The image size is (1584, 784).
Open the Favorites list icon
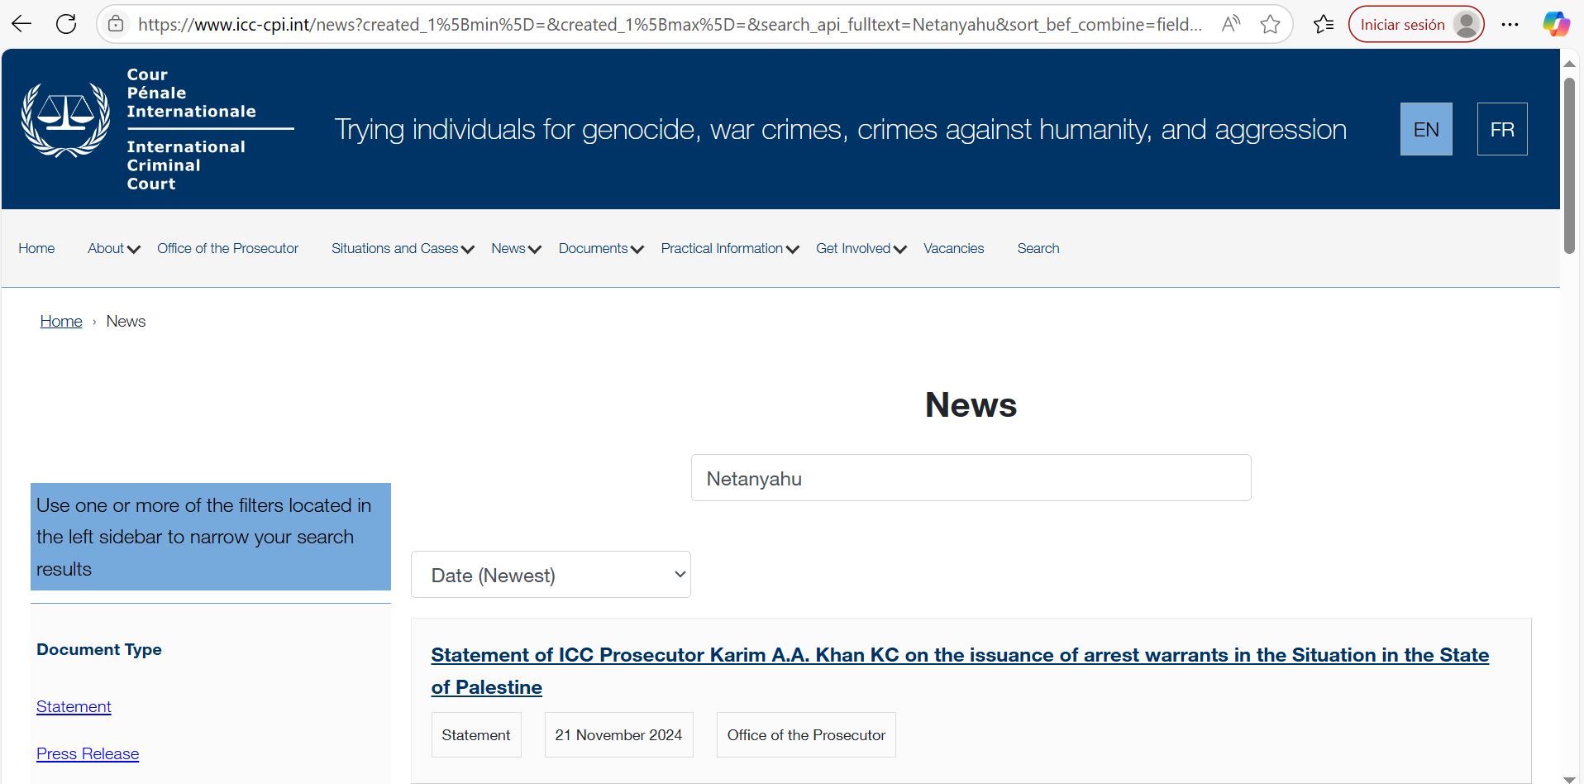(x=1324, y=24)
